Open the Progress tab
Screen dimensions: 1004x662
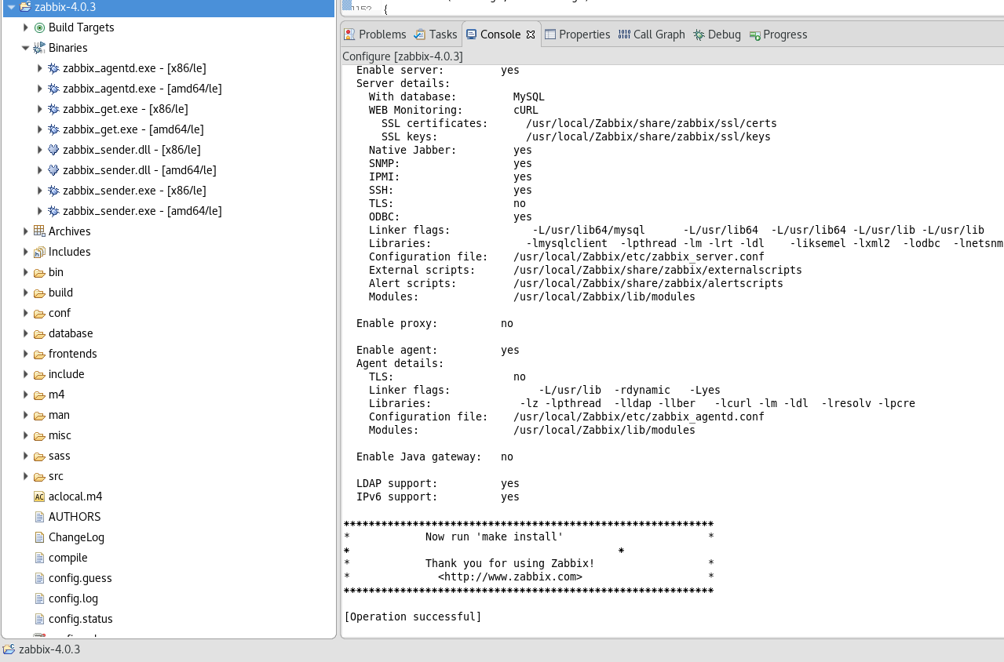point(779,35)
